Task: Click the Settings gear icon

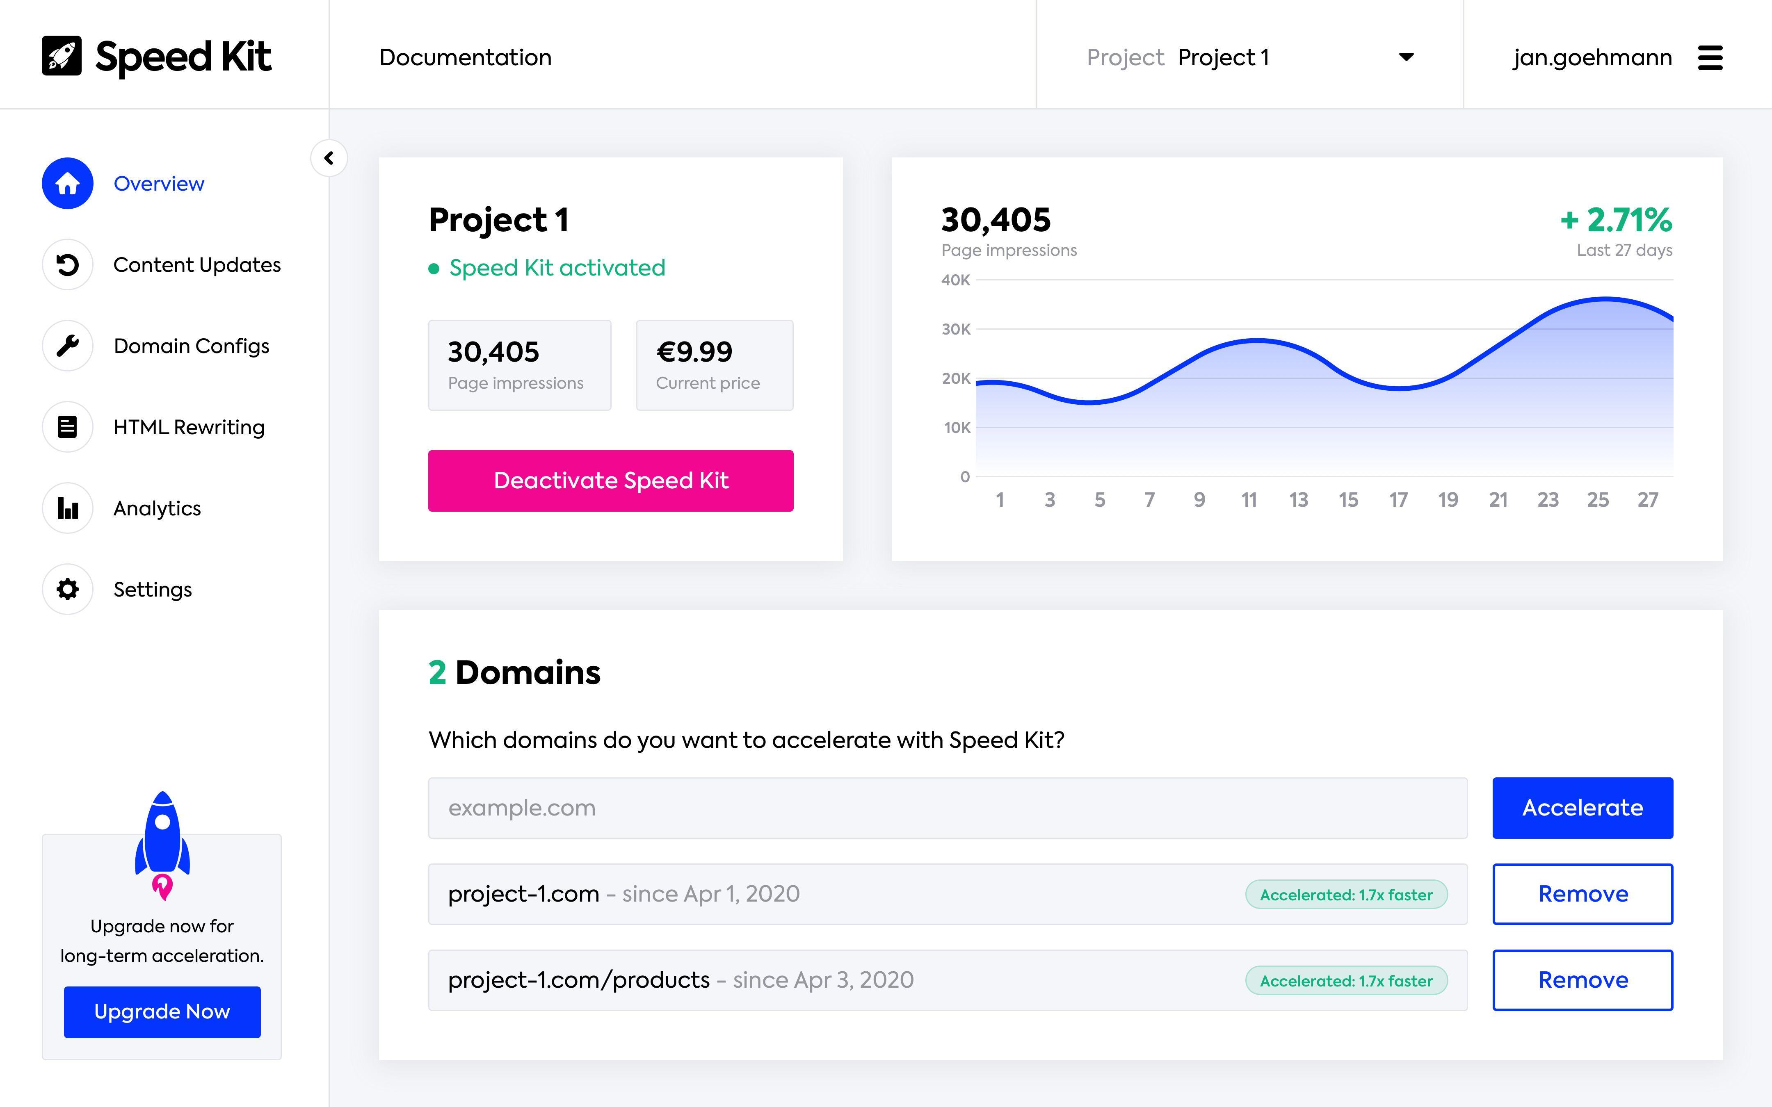Action: (67, 590)
